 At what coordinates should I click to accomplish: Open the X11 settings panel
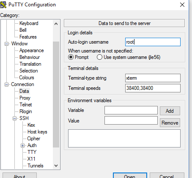pos(31,159)
